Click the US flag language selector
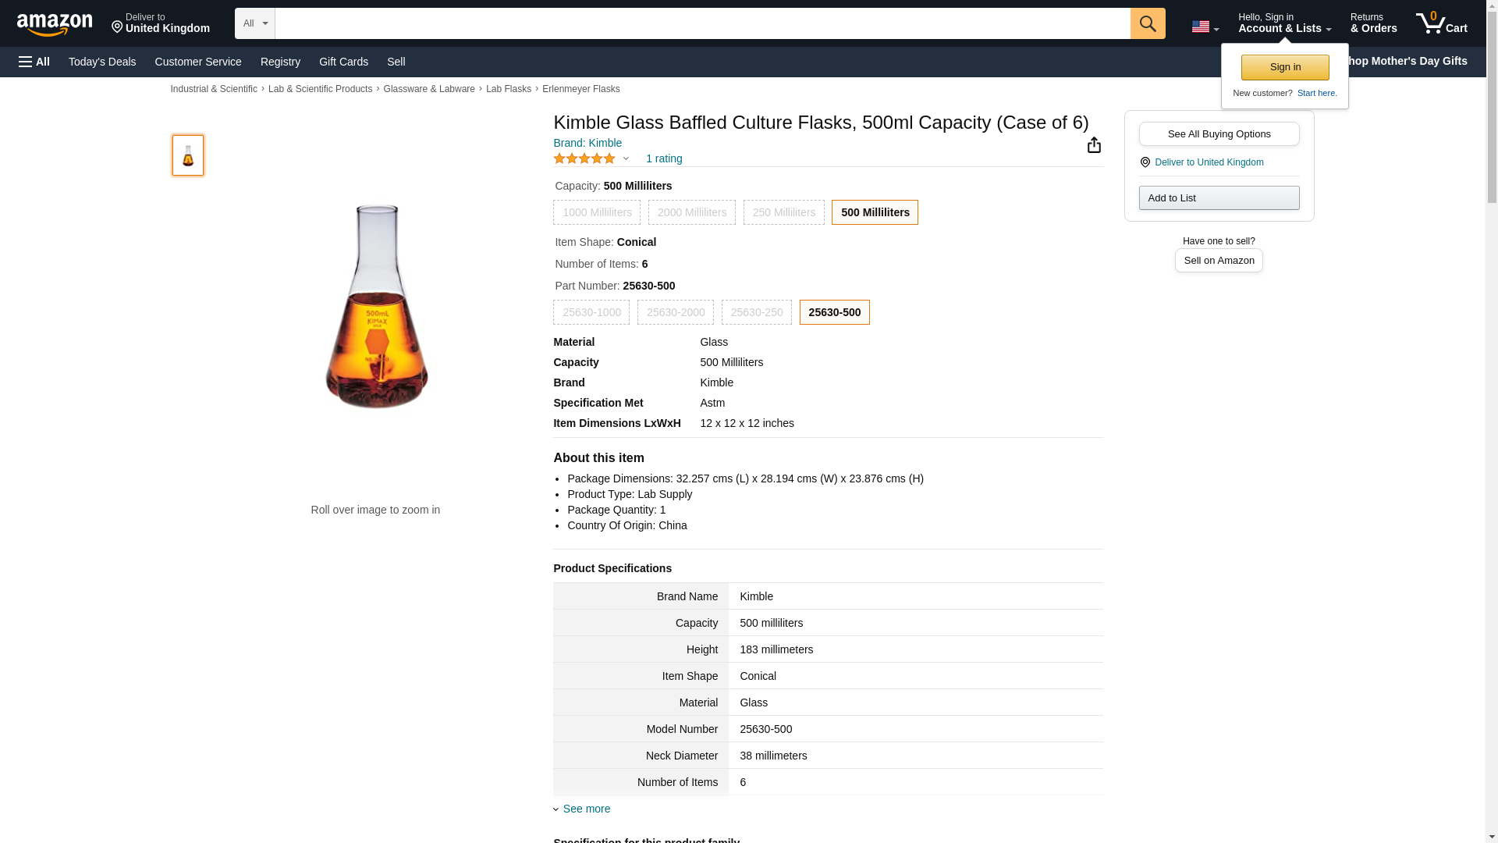This screenshot has width=1498, height=843. pos(1204,27)
